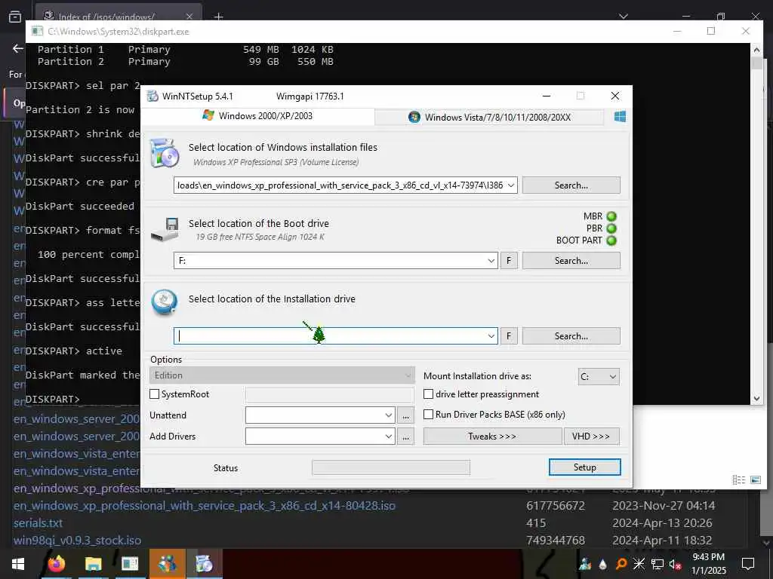
Task: Click the WinNTSetup title bar app icon
Action: point(152,96)
